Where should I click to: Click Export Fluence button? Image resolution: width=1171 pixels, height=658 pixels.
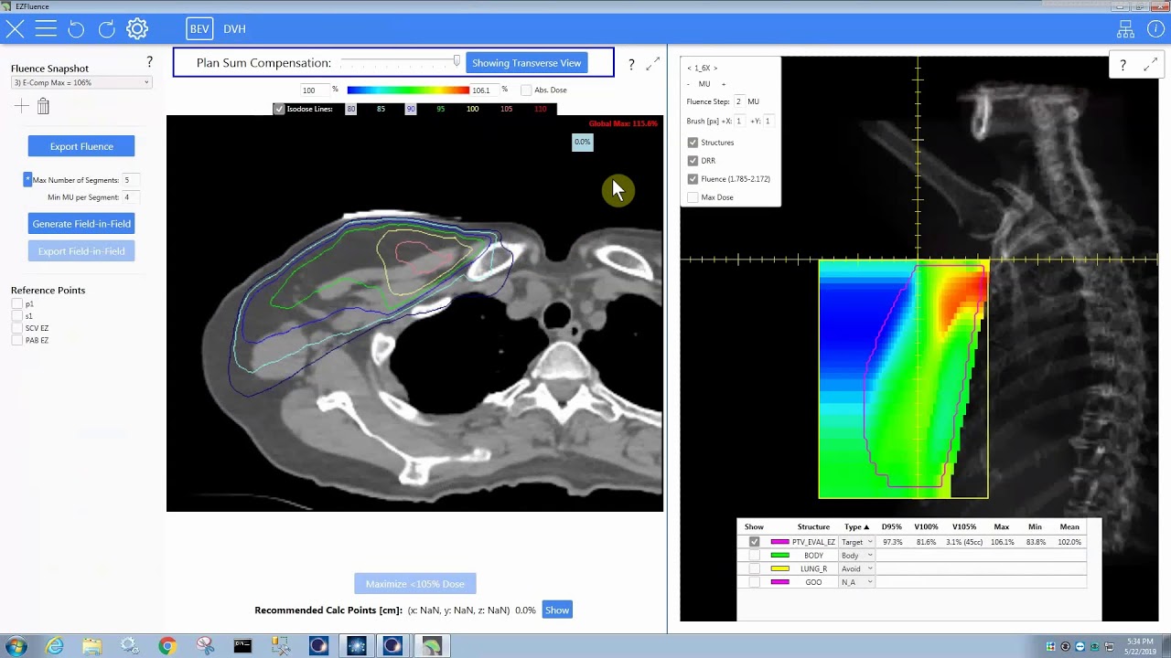[81, 146]
